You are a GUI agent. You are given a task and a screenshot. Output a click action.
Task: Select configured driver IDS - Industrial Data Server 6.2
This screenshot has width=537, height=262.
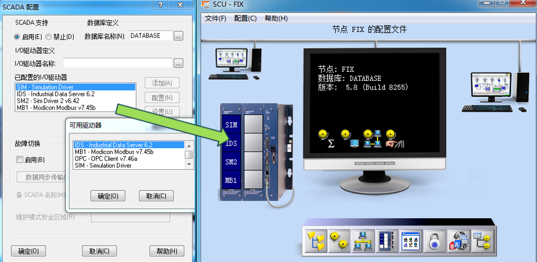75,94
